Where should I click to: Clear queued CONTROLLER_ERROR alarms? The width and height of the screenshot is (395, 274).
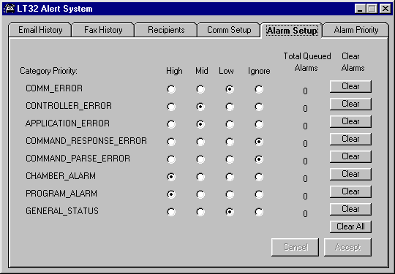[350, 104]
